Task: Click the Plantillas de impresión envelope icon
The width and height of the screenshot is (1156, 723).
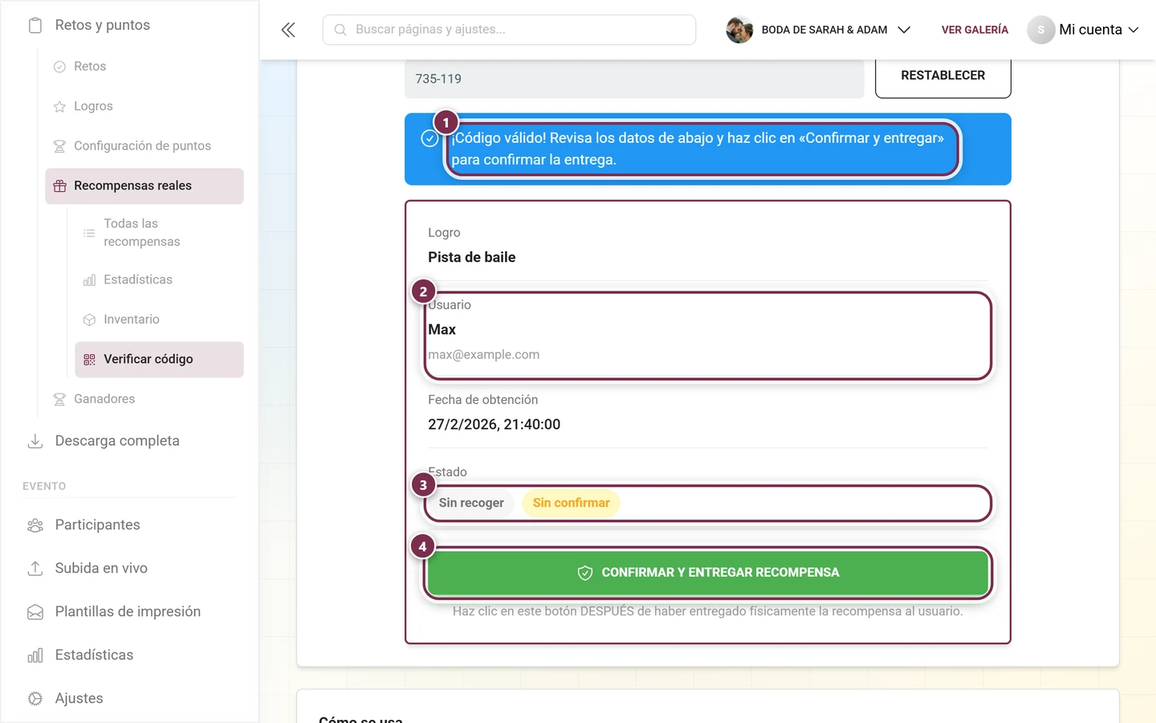Action: click(x=35, y=612)
